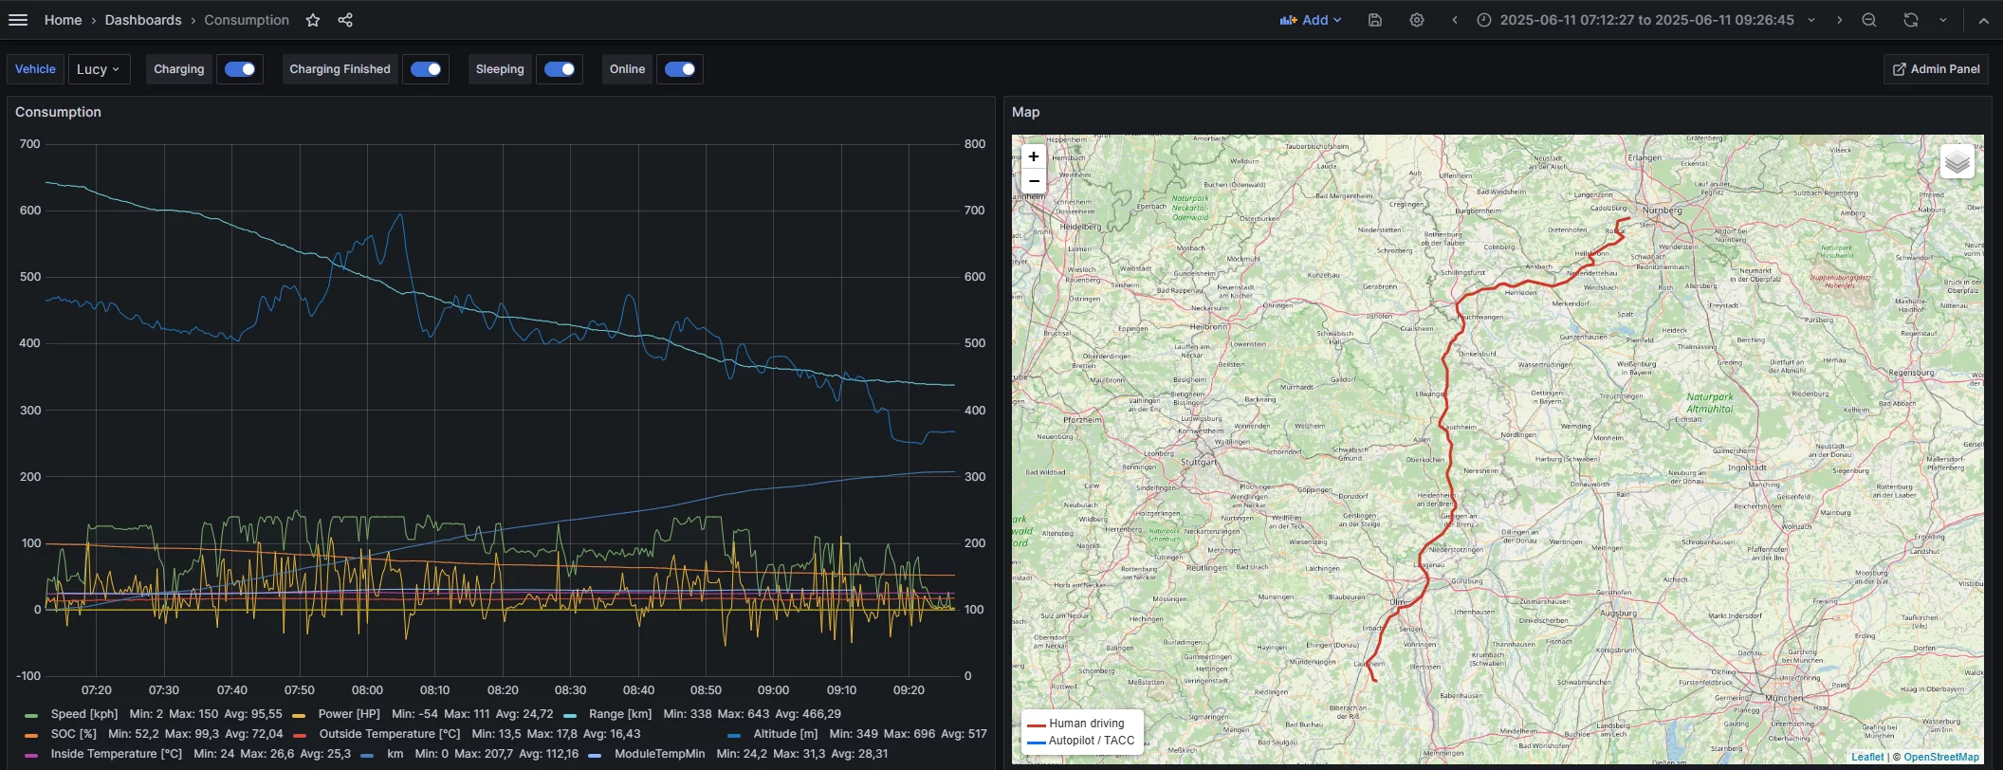Toggle the Online switch

pyautogui.click(x=680, y=69)
